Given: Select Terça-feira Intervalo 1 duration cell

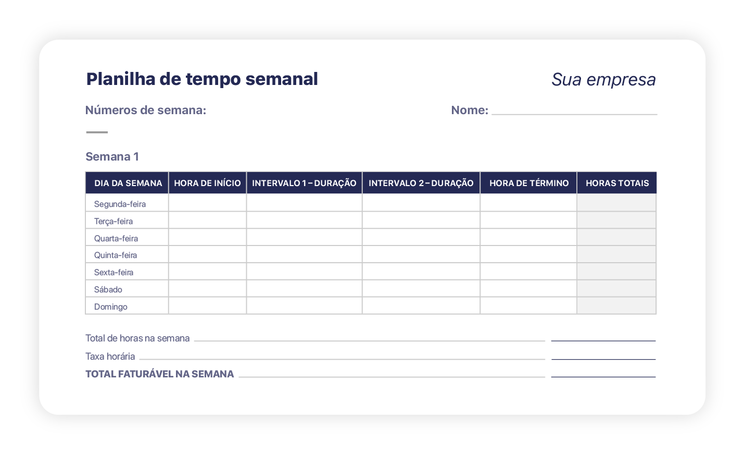Looking at the screenshot, I should (304, 220).
